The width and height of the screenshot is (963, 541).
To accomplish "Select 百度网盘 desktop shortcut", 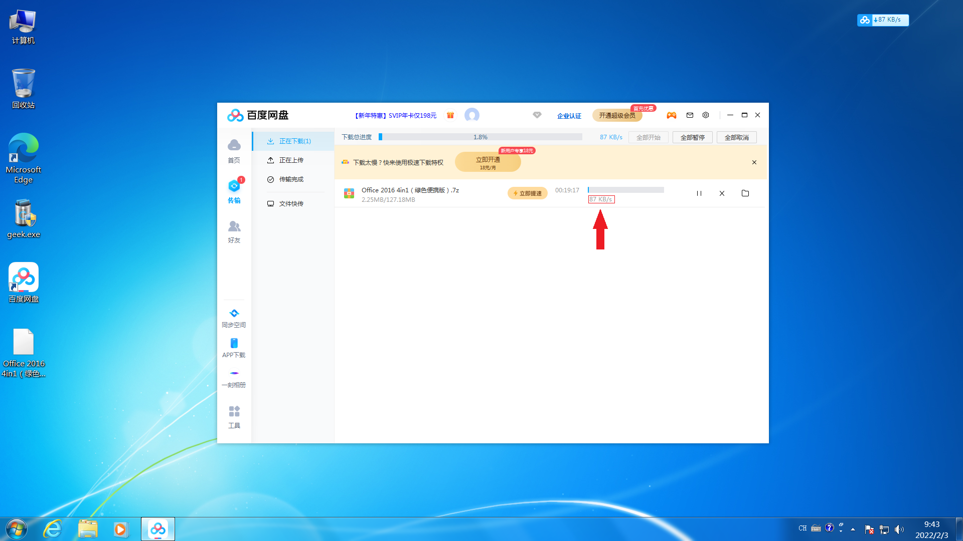I will pos(23,283).
